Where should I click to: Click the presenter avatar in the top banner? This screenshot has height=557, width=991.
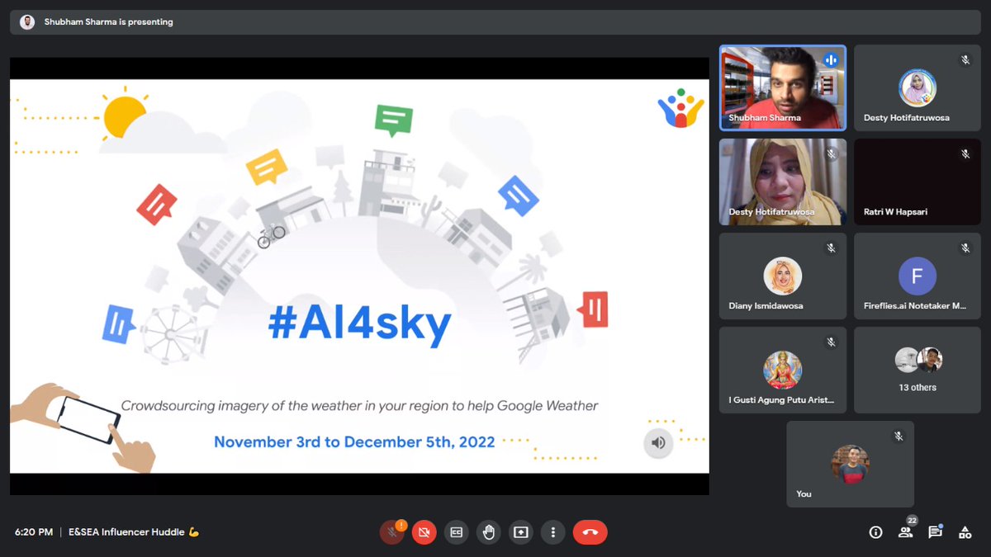coord(27,22)
